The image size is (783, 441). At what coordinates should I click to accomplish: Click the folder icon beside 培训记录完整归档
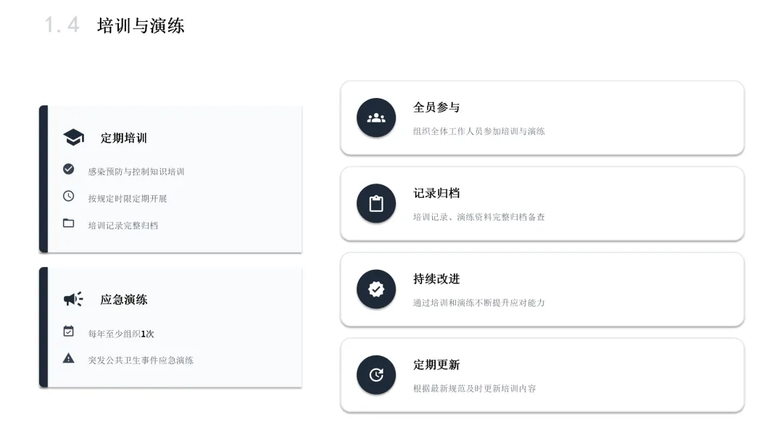click(x=69, y=223)
